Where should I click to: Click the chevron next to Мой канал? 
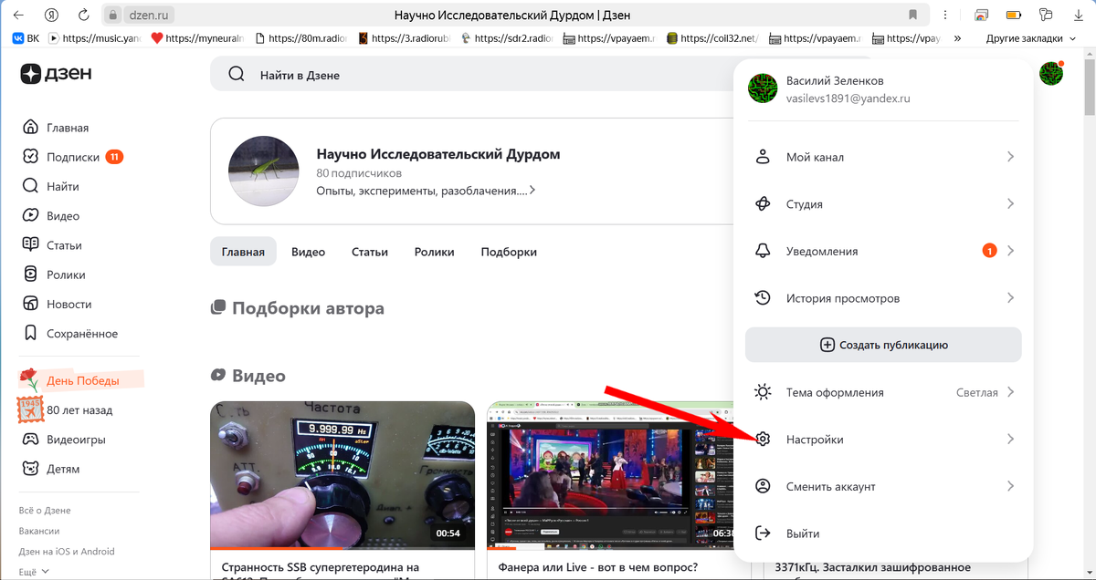tap(1010, 157)
